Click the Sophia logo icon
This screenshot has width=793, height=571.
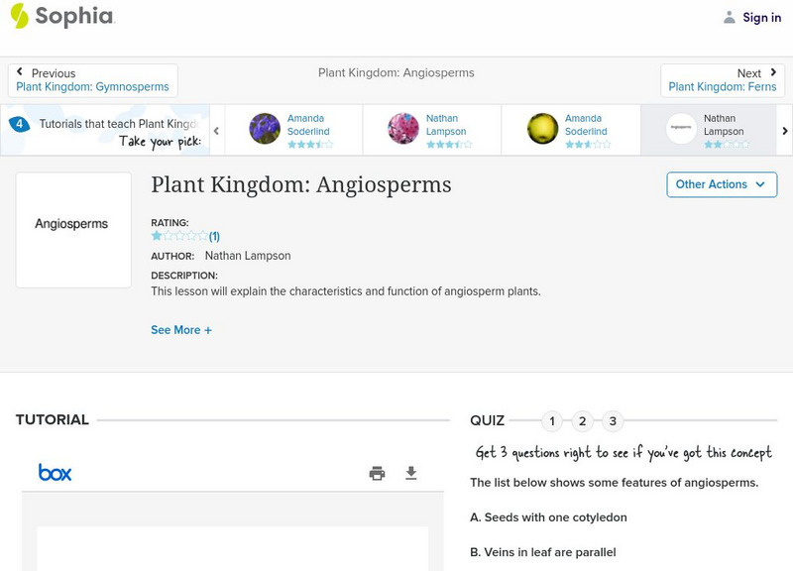point(19,16)
